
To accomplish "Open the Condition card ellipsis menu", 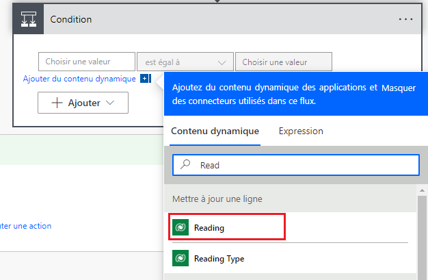I will tap(405, 19).
